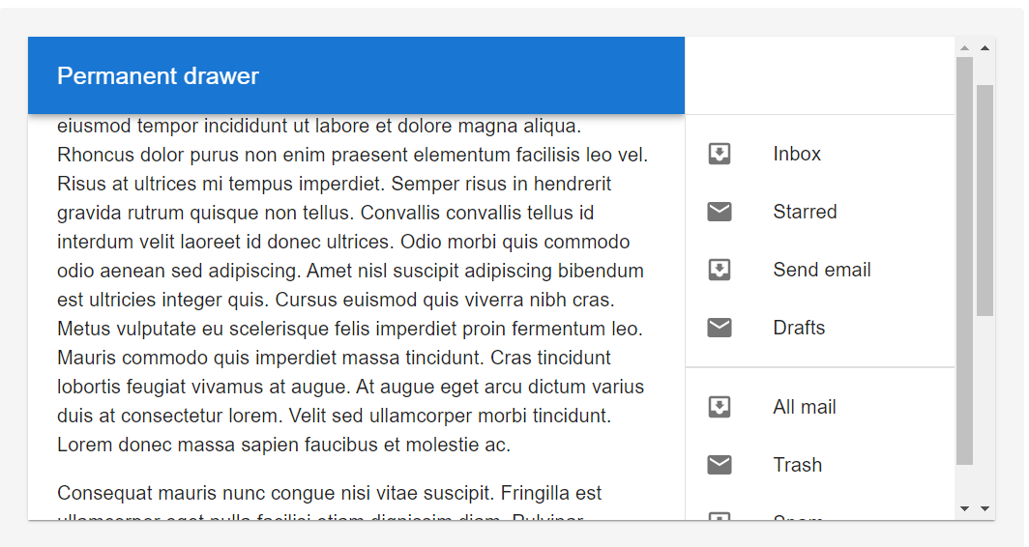Viewport: 1029px width, 547px height.
Task: Click the inner scrollbar's up arrow
Action: click(x=964, y=48)
